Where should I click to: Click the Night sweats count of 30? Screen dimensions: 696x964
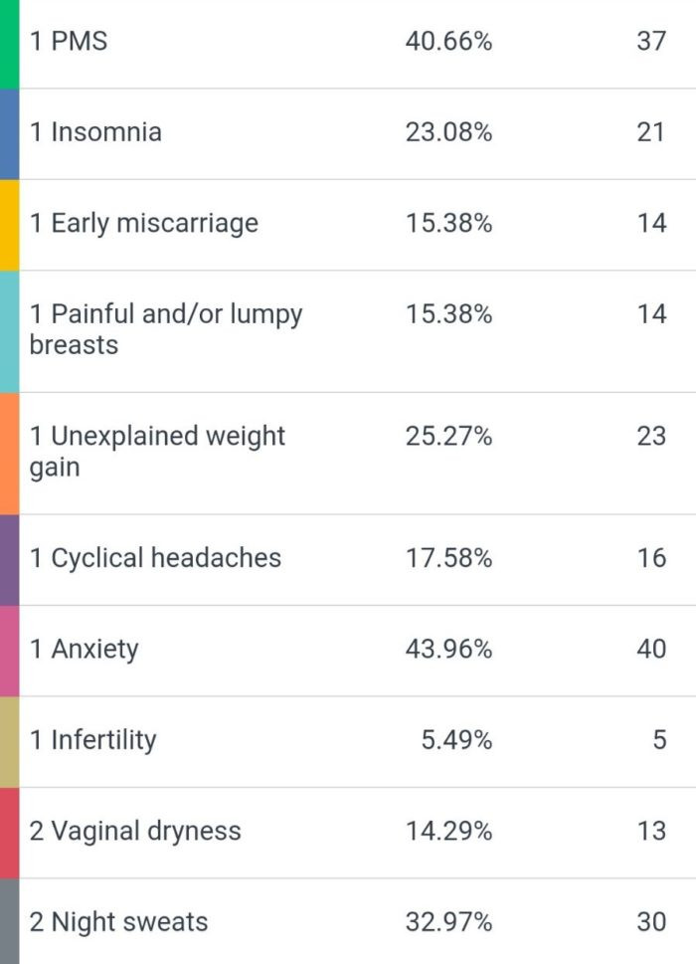652,921
